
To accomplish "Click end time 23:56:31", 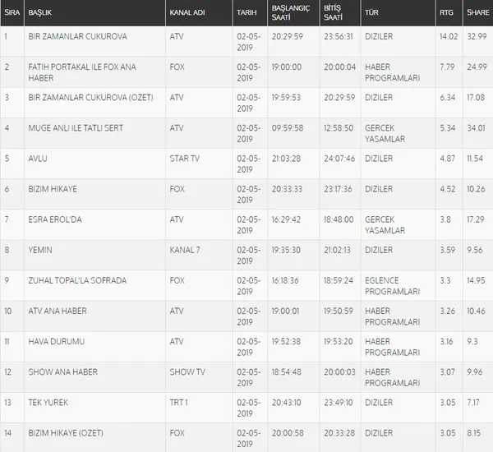I will [x=339, y=36].
